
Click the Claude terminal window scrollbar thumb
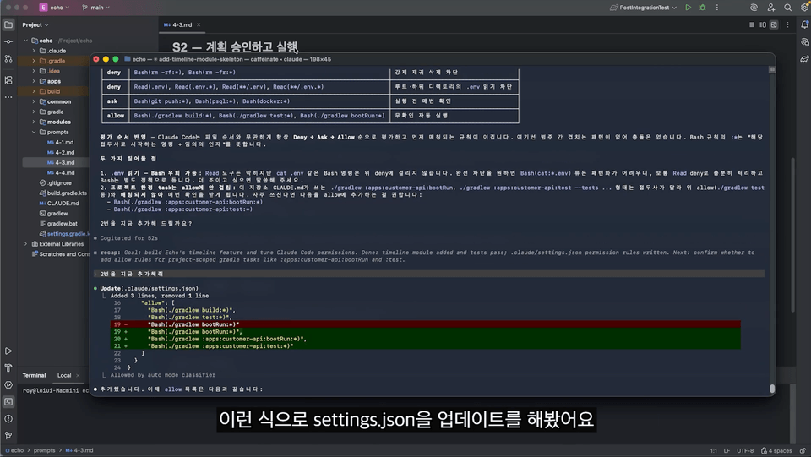pyautogui.click(x=772, y=389)
